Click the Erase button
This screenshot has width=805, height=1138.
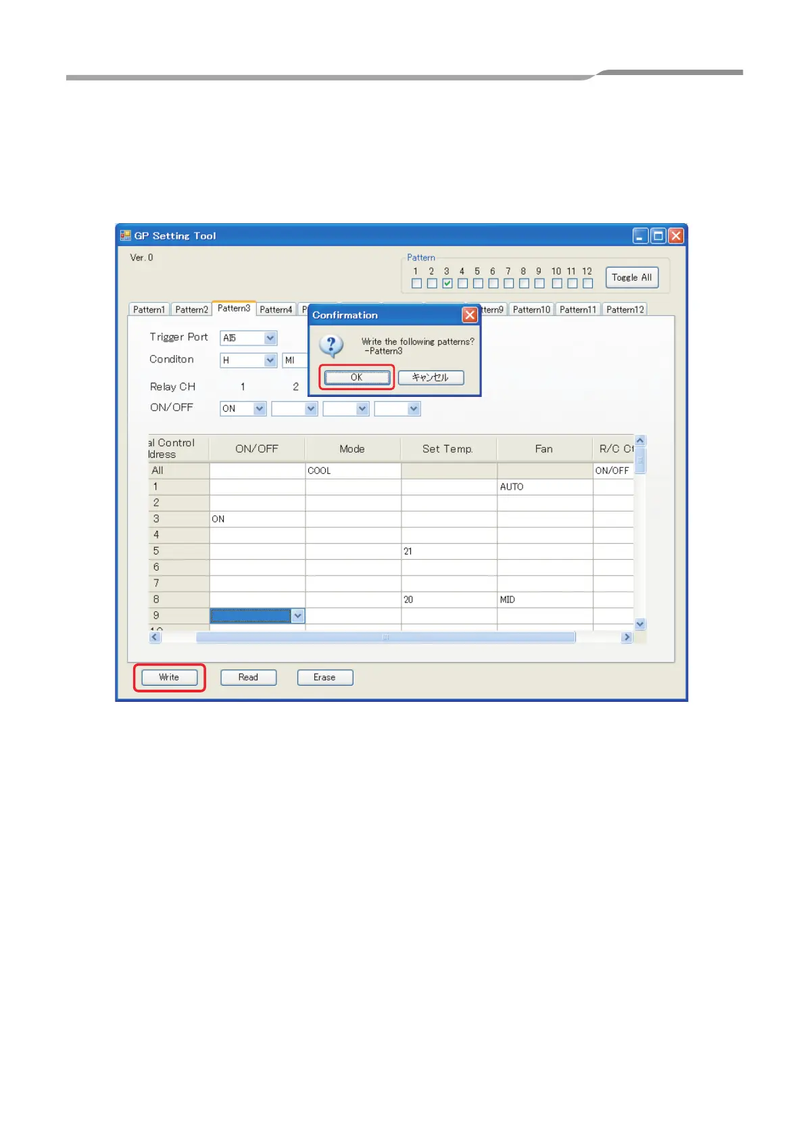[x=324, y=678]
